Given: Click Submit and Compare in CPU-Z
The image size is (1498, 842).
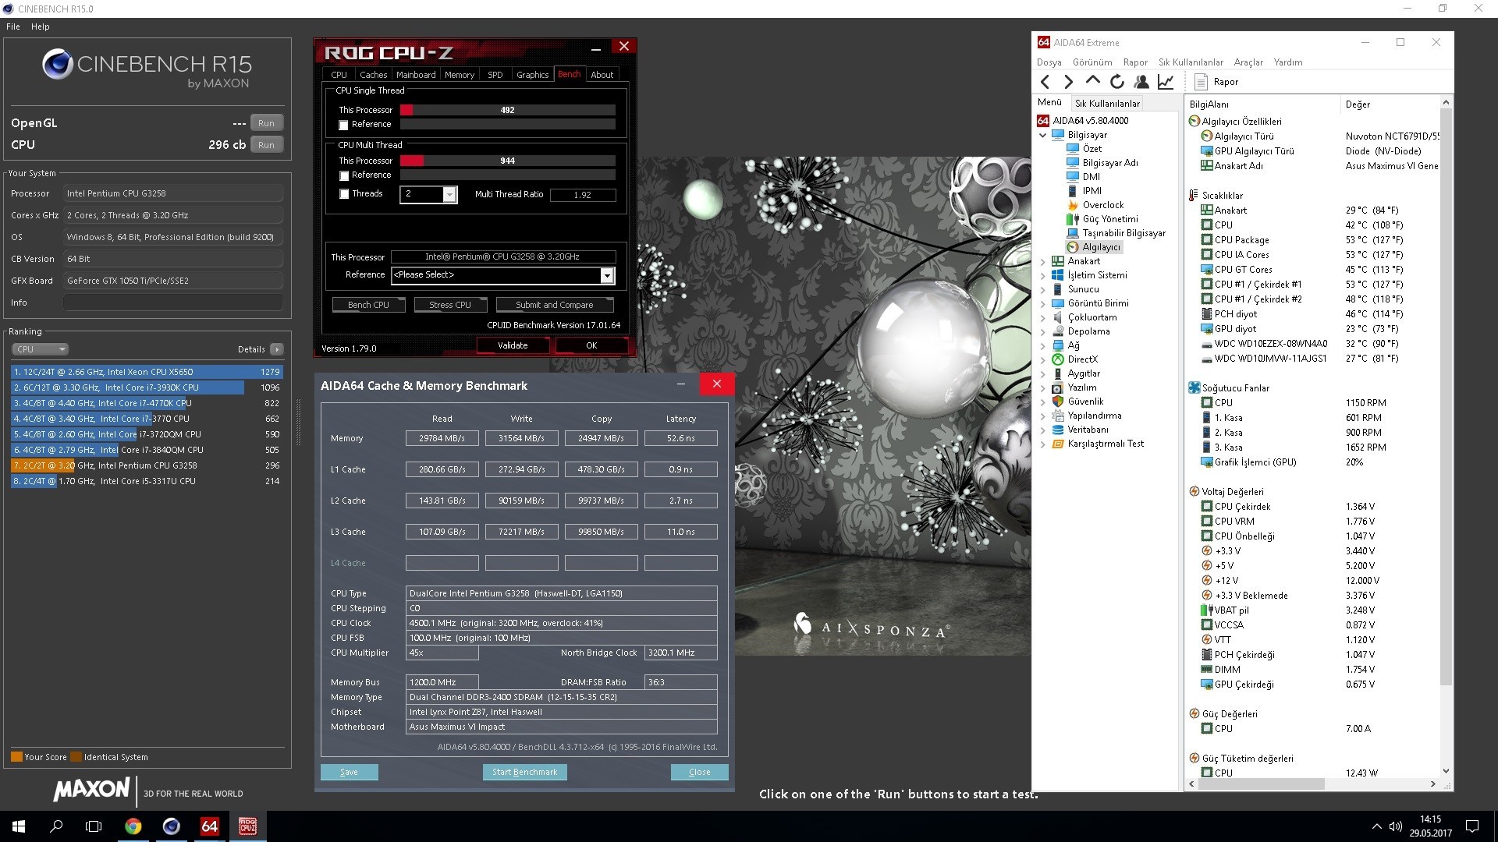Looking at the screenshot, I should [x=554, y=305].
